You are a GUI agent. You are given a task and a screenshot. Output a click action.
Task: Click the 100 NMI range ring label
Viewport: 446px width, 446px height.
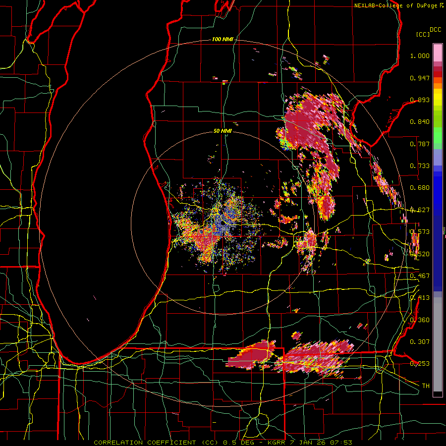click(x=223, y=39)
